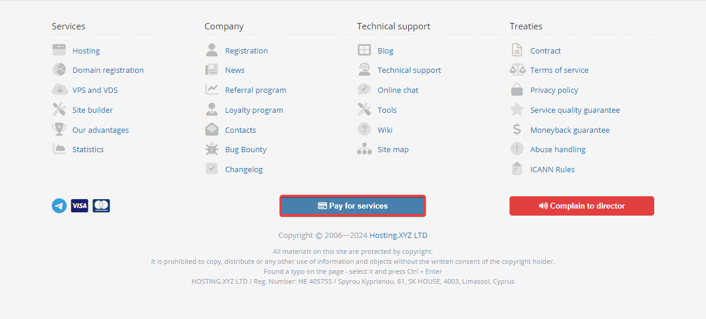Open the Domain registration link
Image resolution: width=706 pixels, height=319 pixels.
[108, 70]
